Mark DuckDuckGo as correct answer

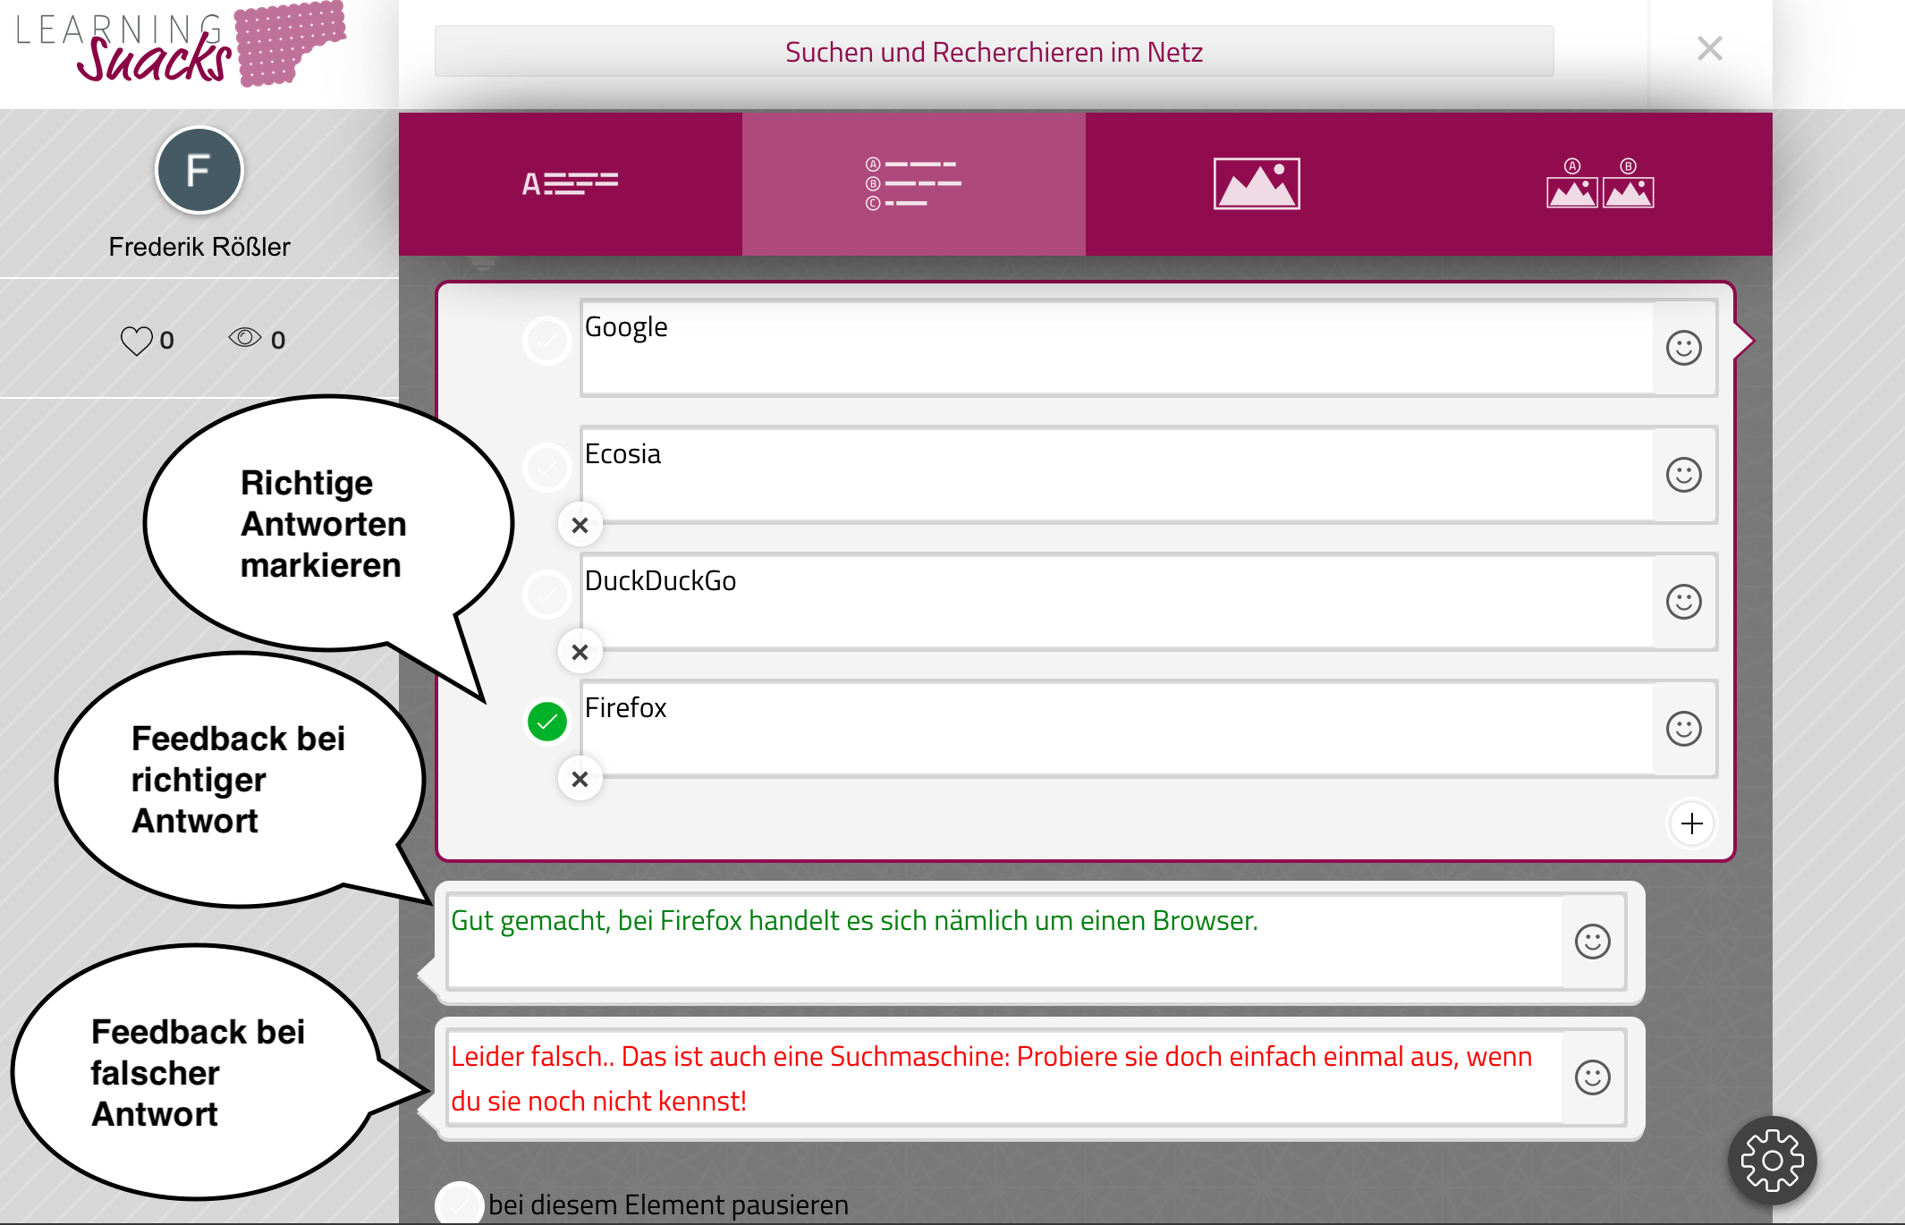547,594
